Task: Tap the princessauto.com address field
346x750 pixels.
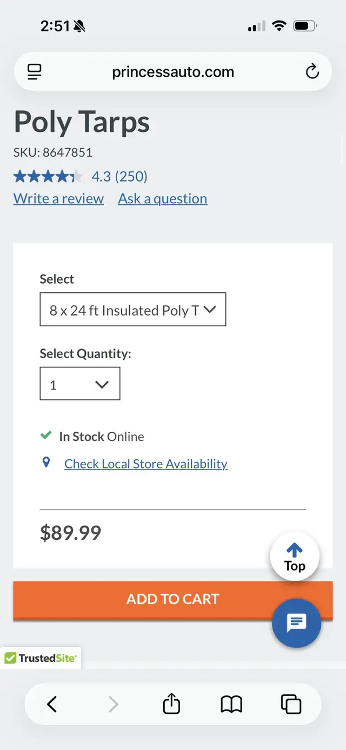Action: click(173, 72)
